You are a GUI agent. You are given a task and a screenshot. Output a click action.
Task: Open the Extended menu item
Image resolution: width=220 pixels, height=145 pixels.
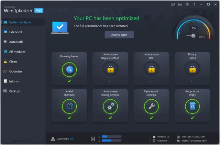point(15,32)
